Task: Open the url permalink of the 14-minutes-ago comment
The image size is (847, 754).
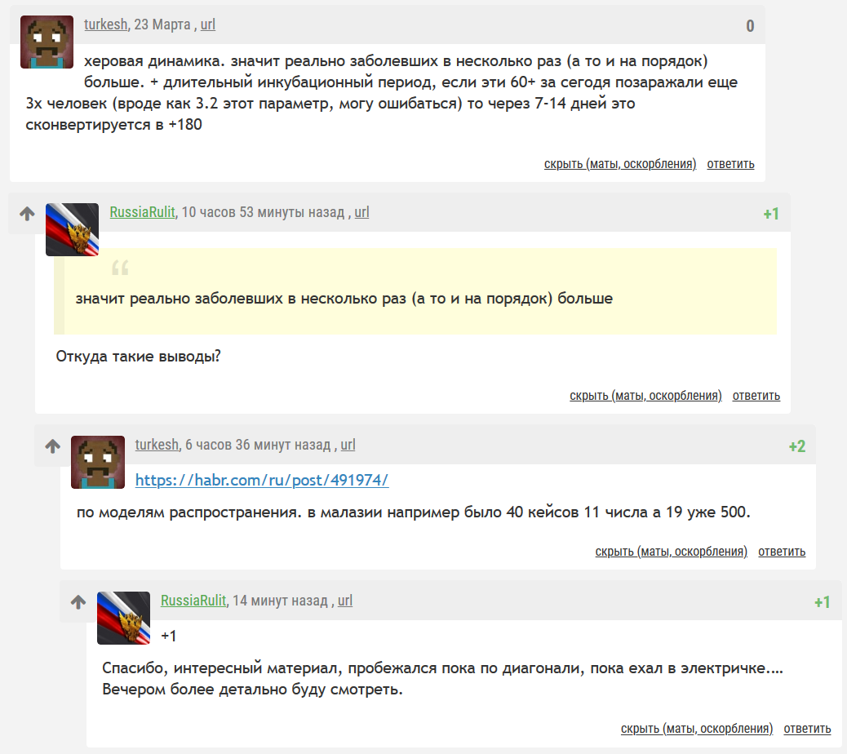Action: (345, 601)
